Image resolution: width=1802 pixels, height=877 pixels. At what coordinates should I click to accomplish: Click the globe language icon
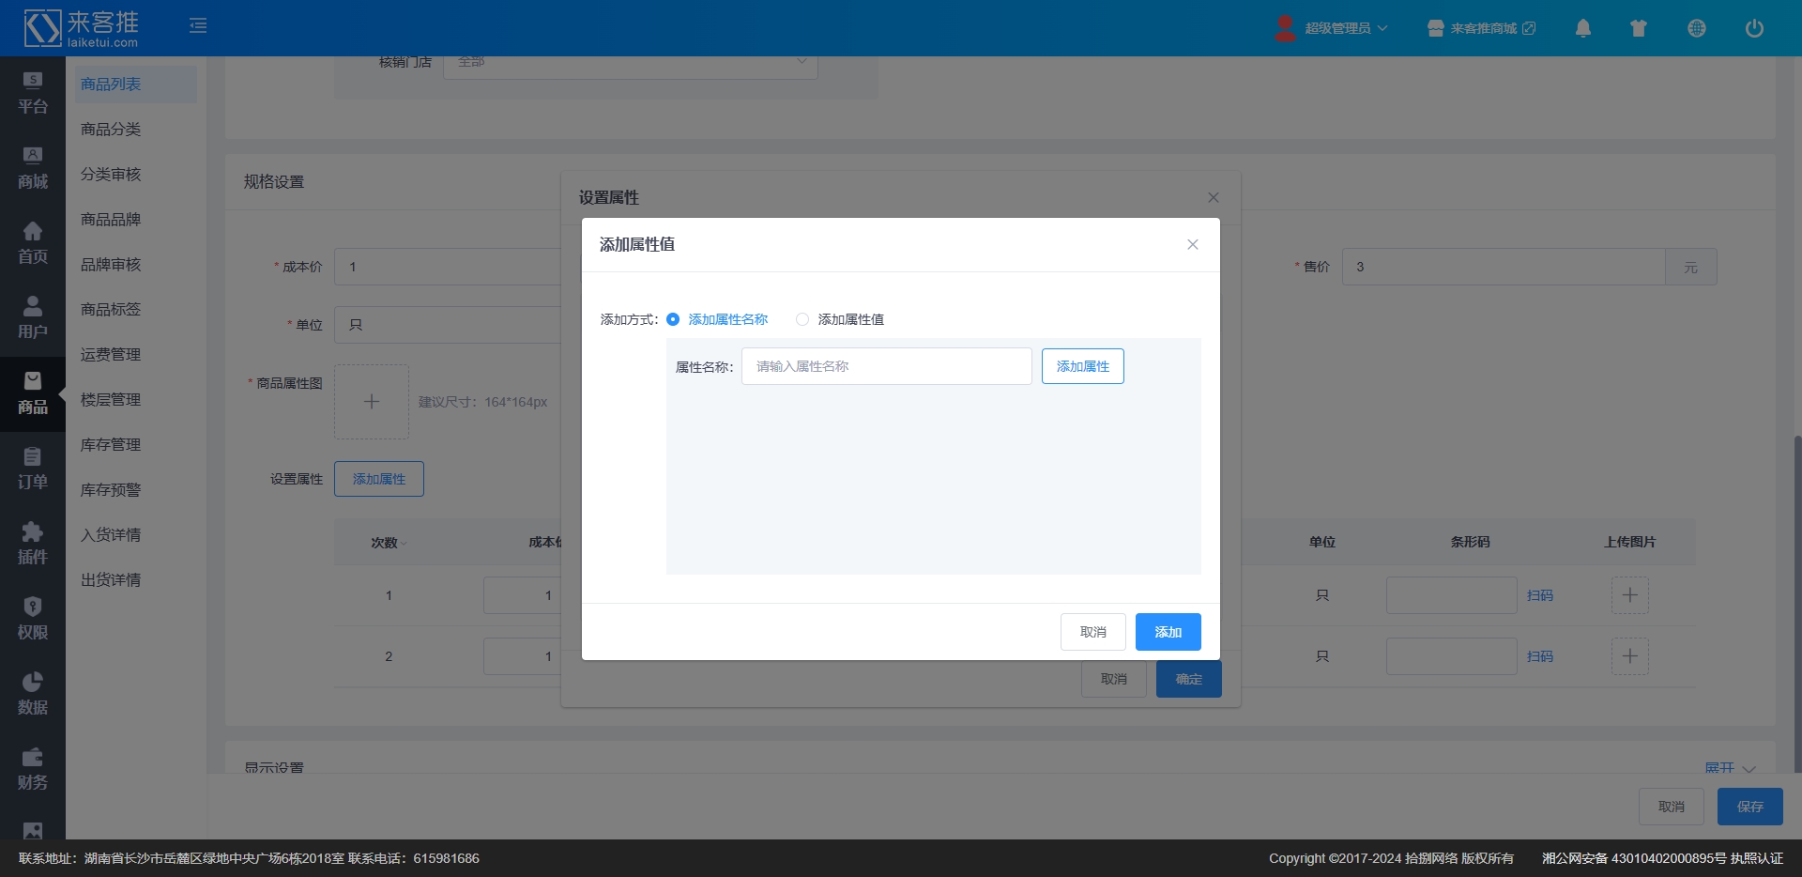tap(1696, 28)
